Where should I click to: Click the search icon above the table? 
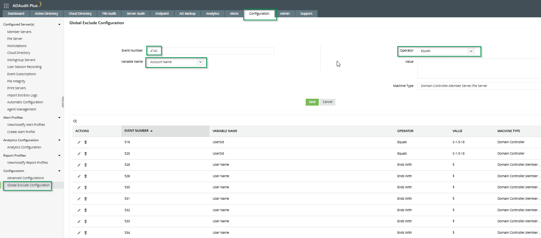click(75, 121)
